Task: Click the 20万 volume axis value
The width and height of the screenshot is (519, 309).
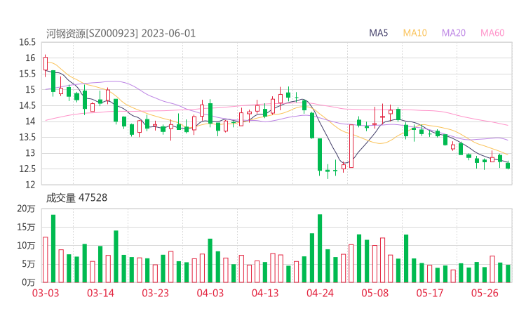Action: (26, 209)
